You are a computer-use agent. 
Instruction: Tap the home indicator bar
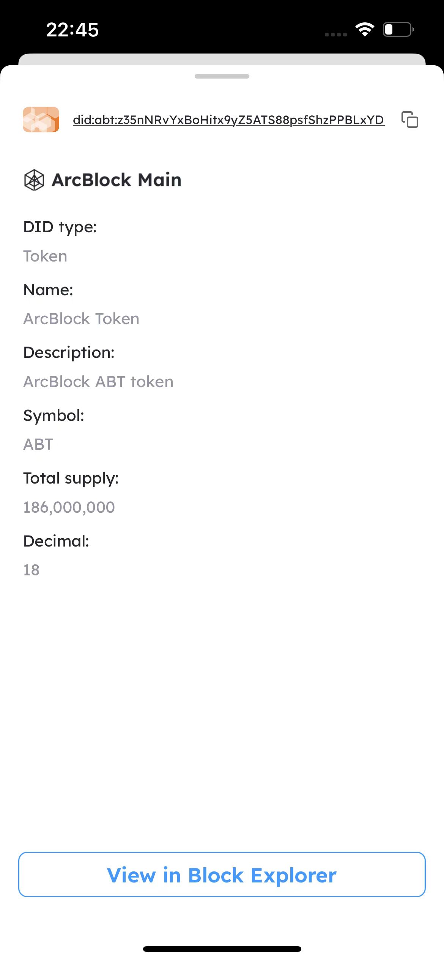click(x=222, y=949)
